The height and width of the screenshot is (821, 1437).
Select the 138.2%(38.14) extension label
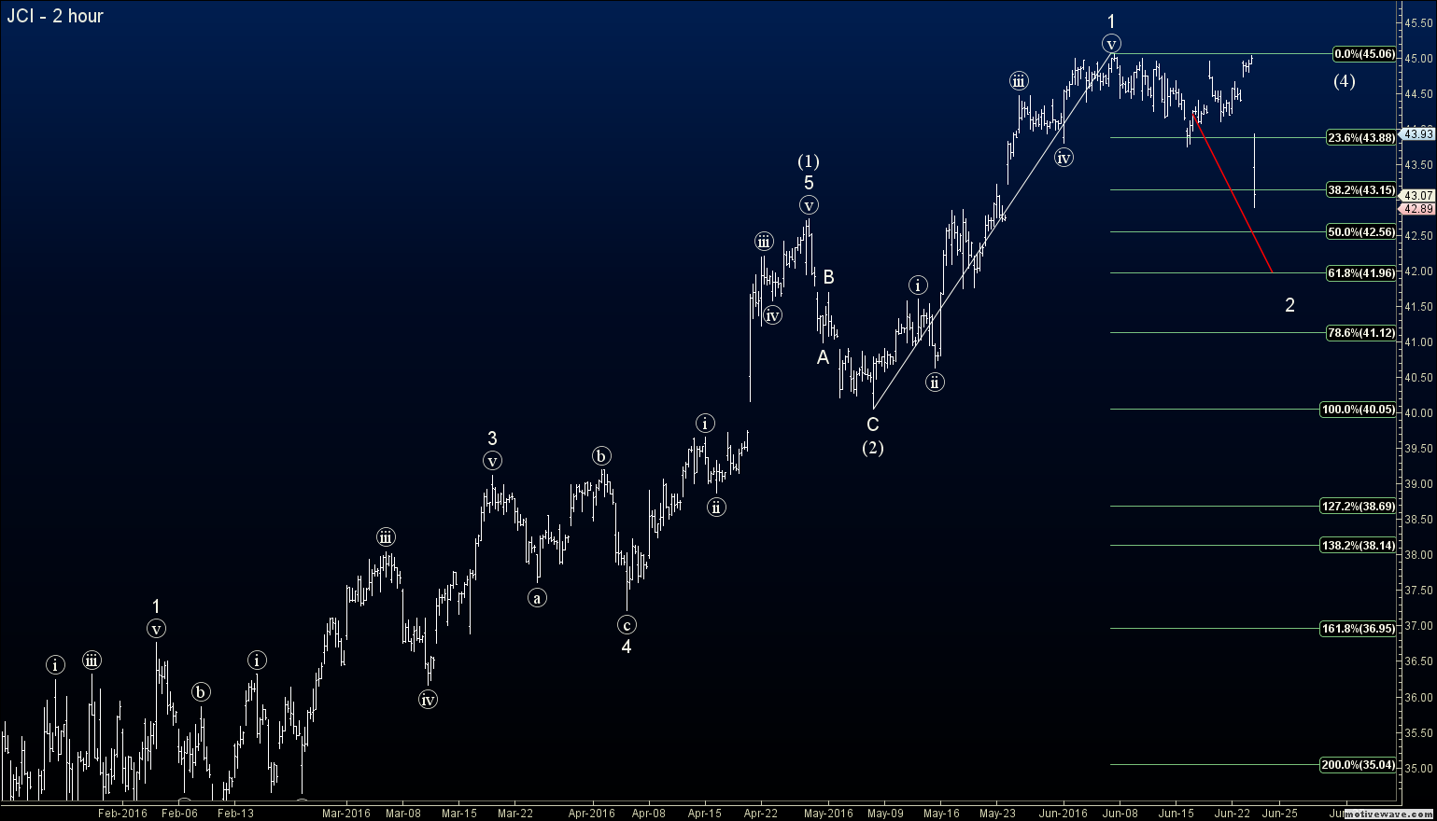click(x=1359, y=546)
